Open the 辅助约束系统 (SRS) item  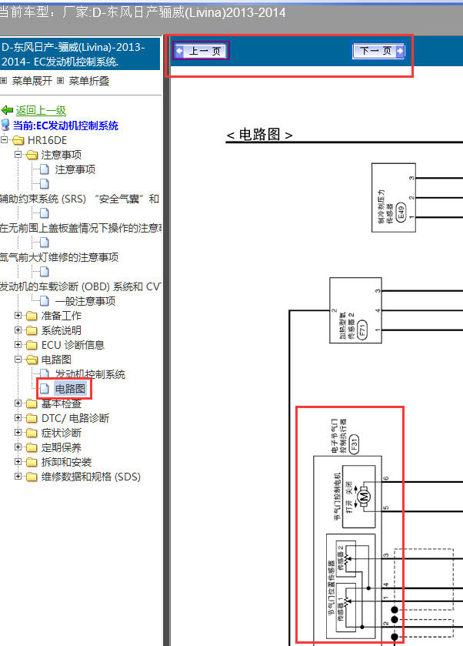pos(79,199)
